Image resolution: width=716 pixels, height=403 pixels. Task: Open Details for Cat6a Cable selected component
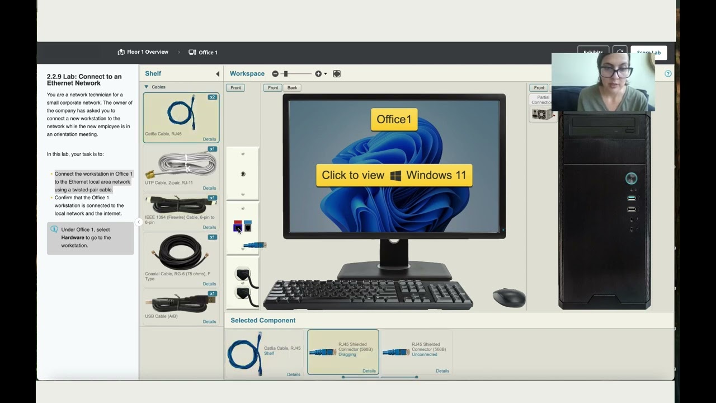click(294, 374)
